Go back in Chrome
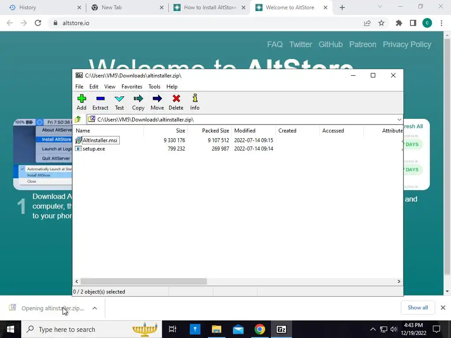 [10, 23]
